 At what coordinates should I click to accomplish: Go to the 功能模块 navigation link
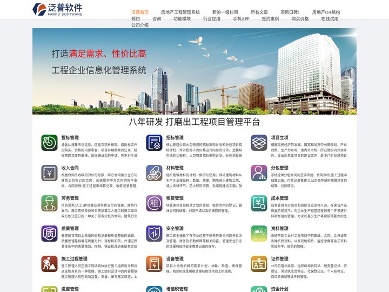(x=182, y=18)
